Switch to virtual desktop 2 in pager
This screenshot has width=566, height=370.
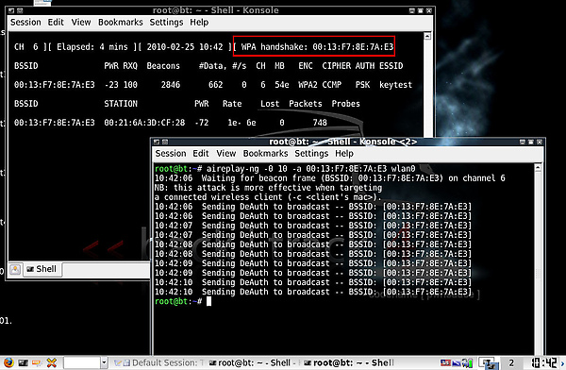[x=511, y=362]
